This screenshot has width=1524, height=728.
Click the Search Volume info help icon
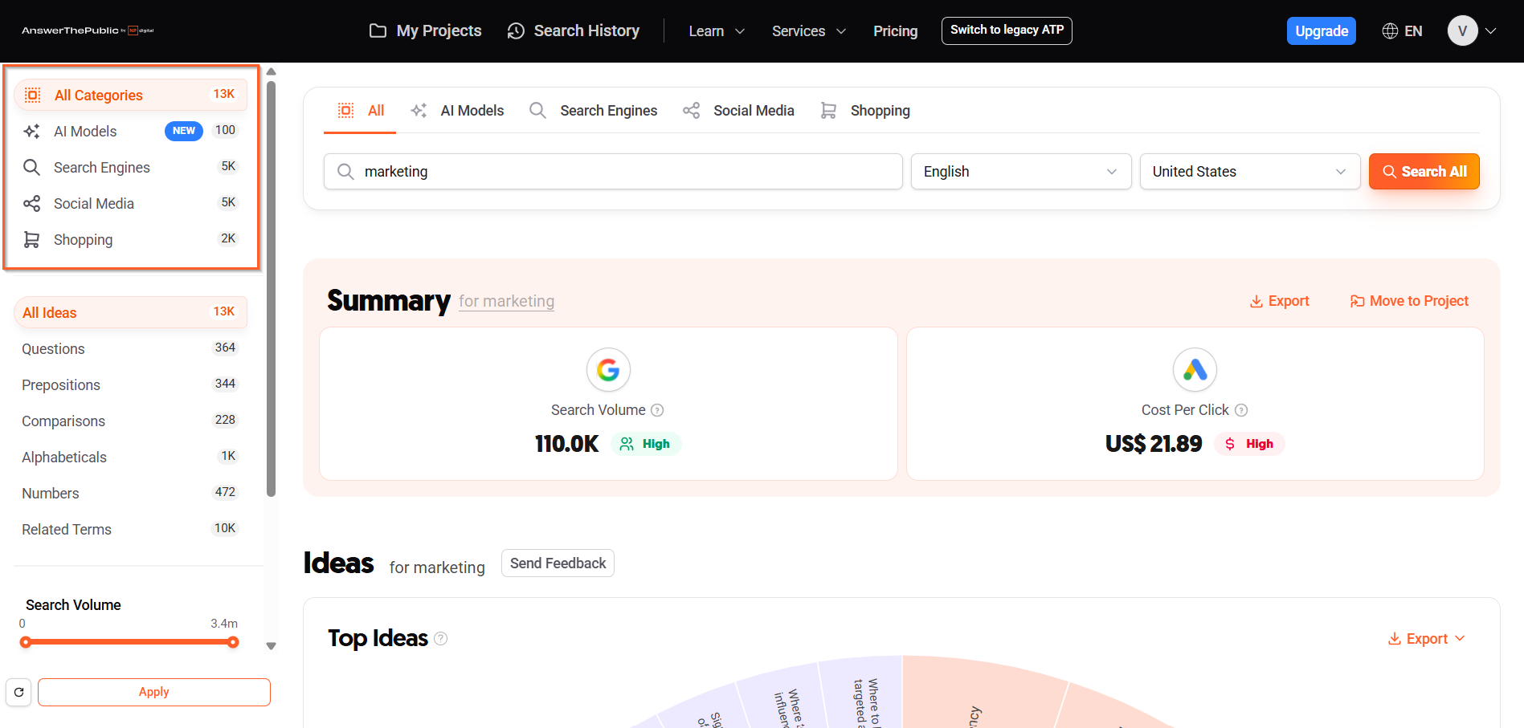[657, 410]
